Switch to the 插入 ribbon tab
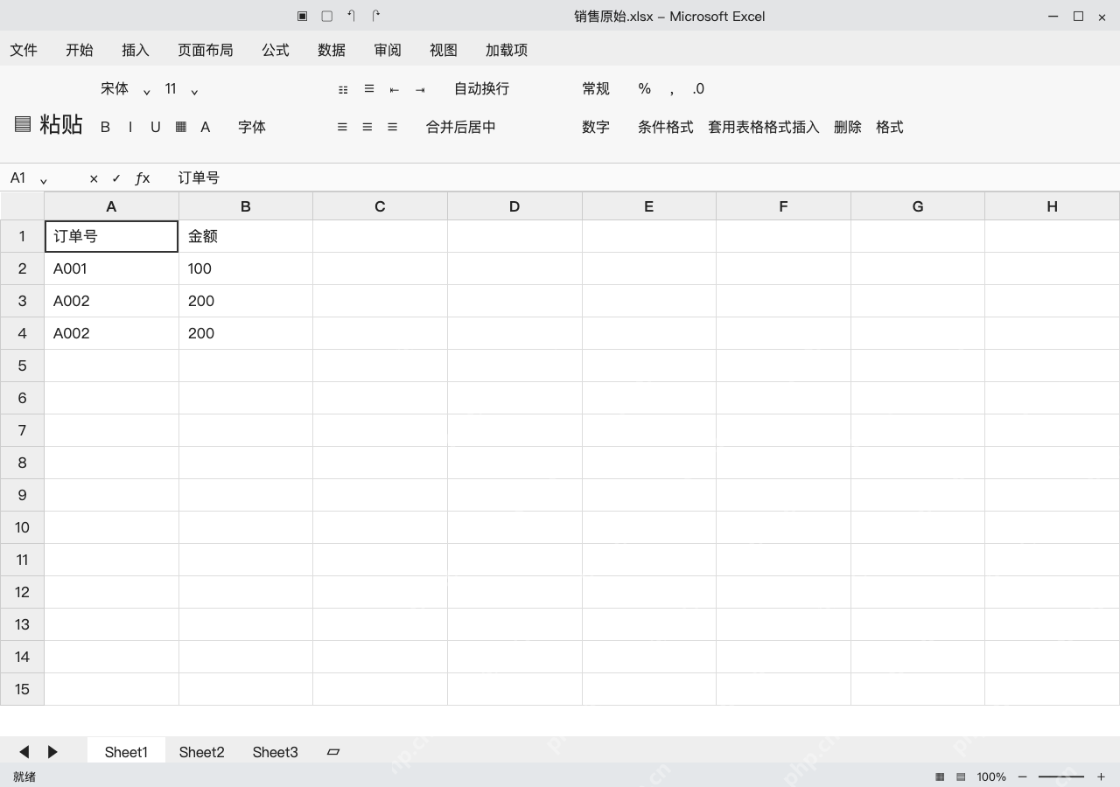This screenshot has height=787, width=1120. coord(136,50)
